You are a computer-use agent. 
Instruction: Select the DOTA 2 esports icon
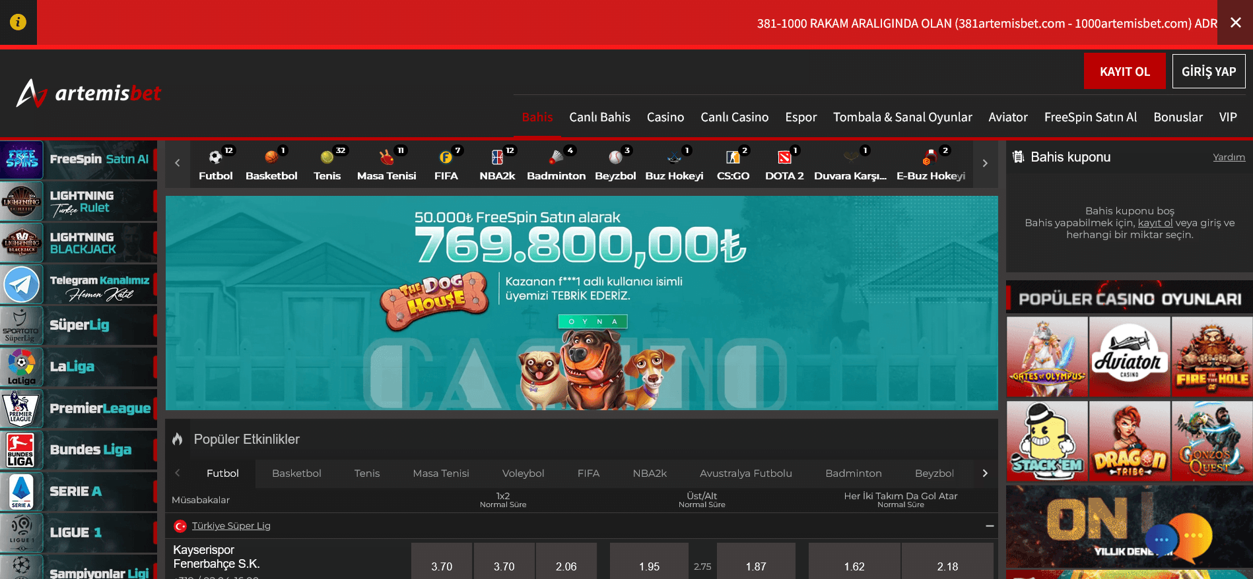click(784, 158)
